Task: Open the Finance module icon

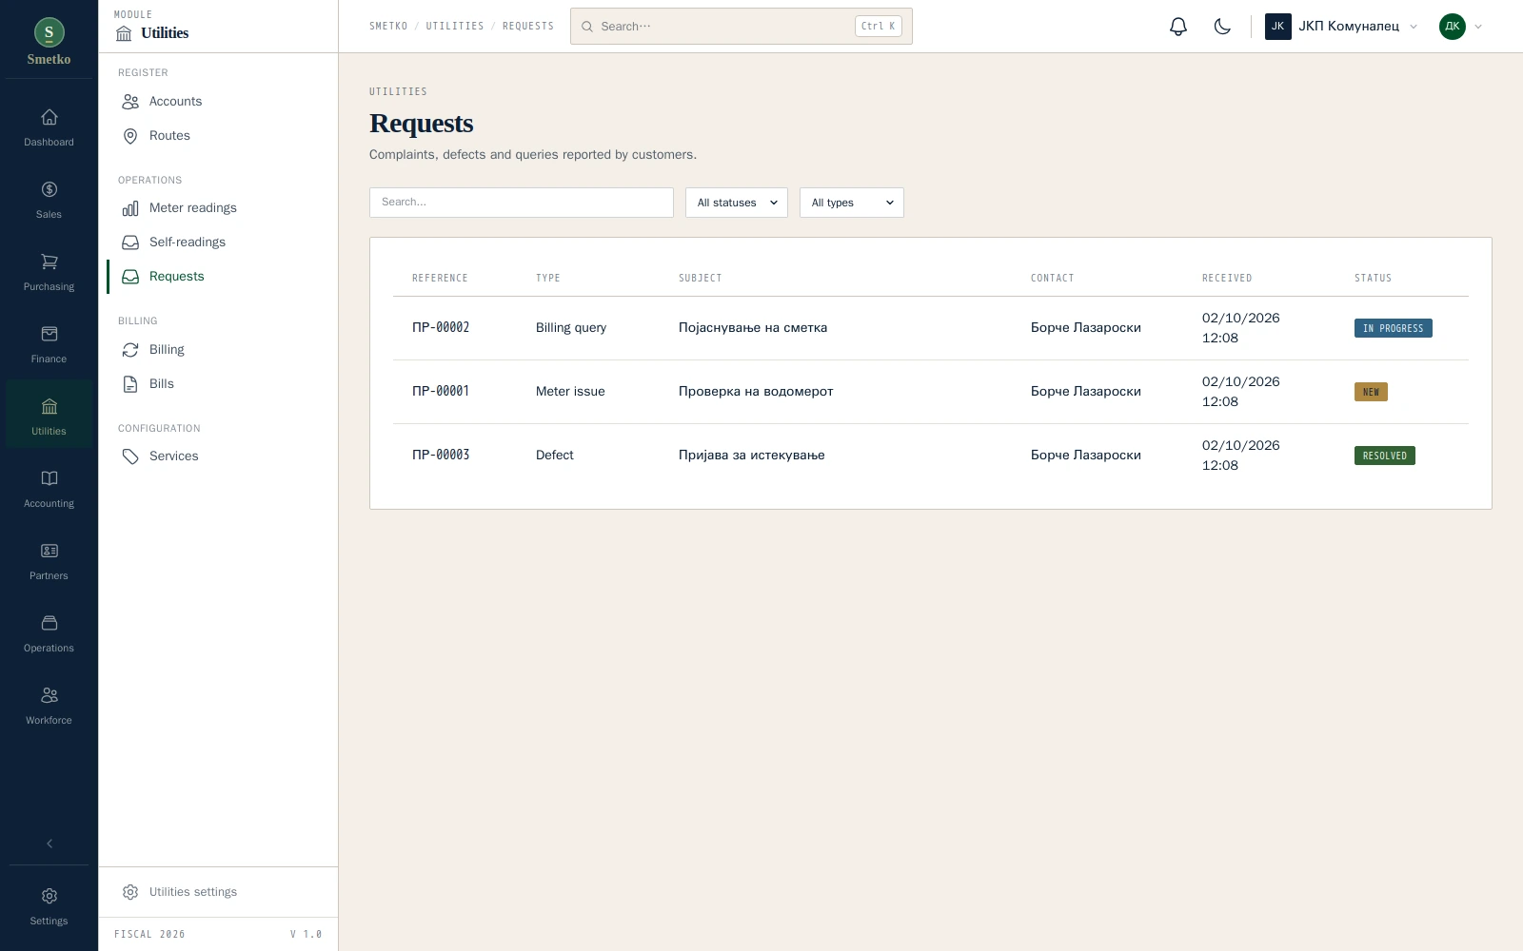Action: [x=49, y=334]
